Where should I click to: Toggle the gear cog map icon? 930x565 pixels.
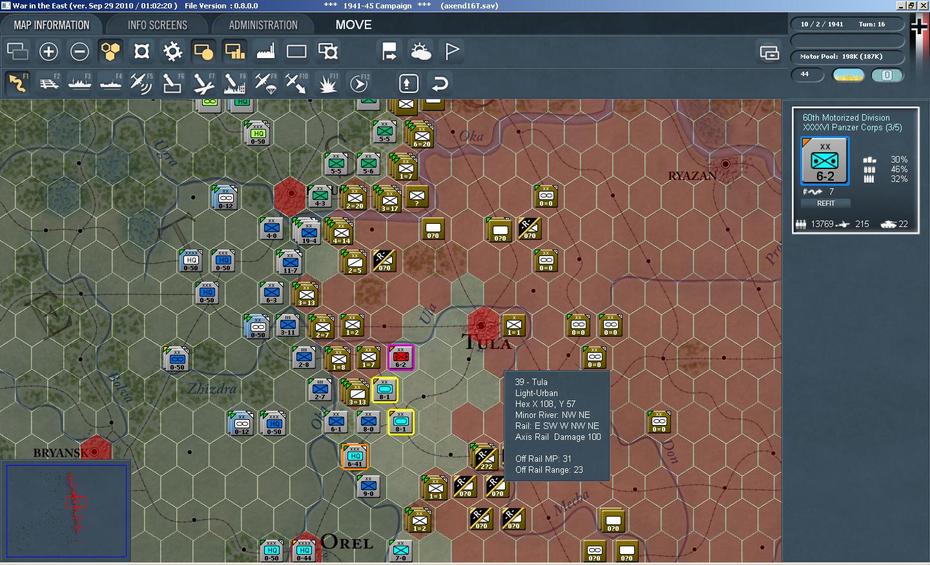pos(172,51)
